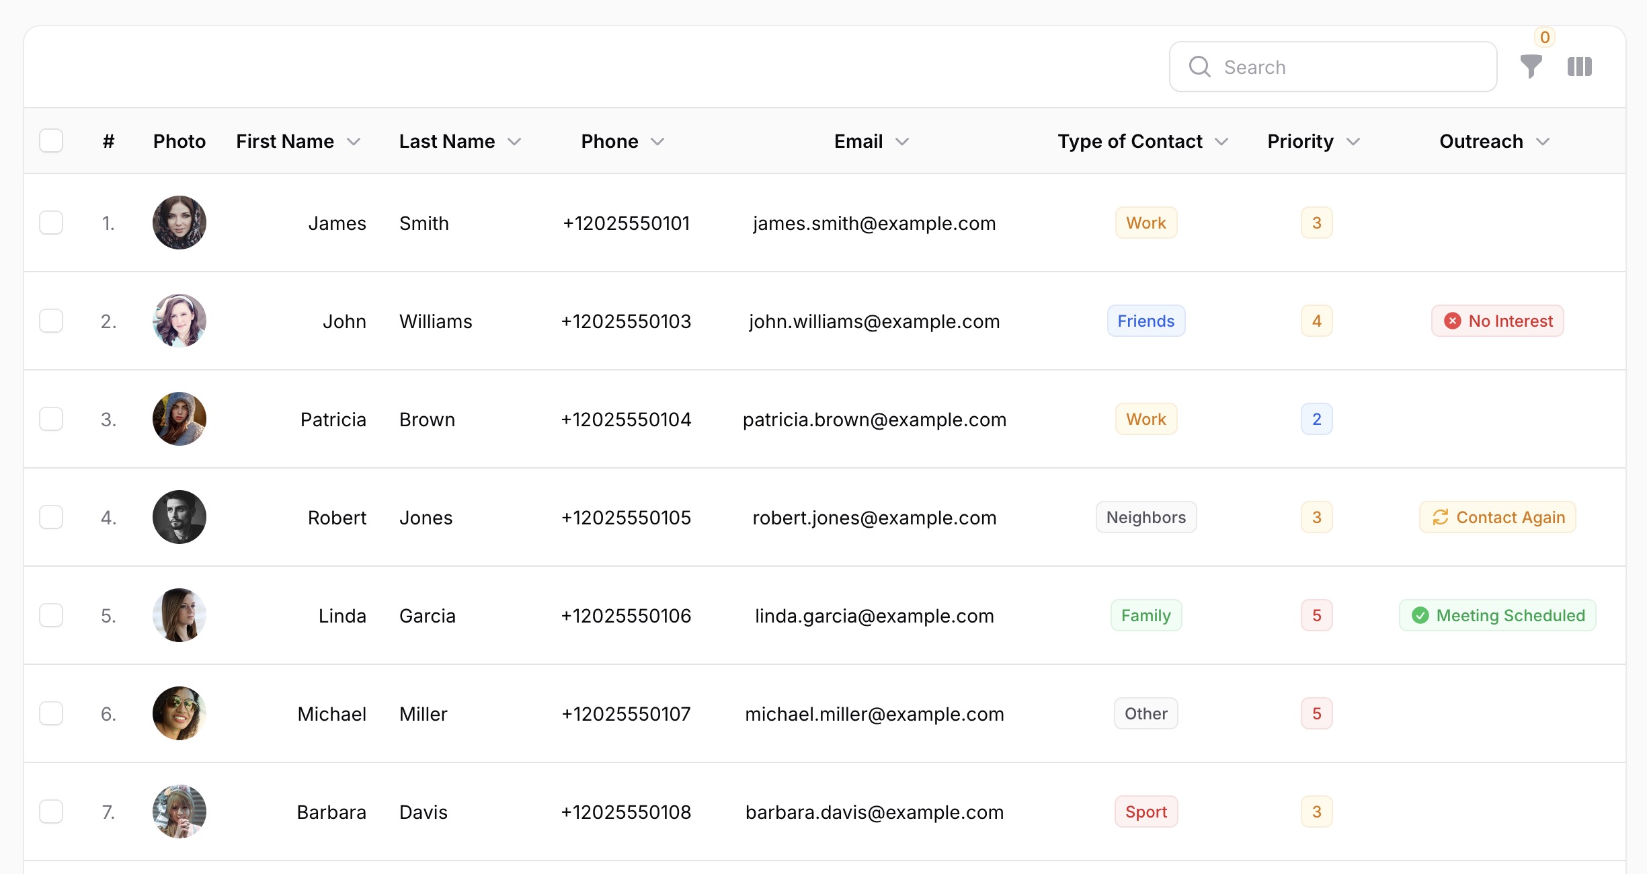
Task: Expand the Type of Contact column menu
Action: pos(1222,141)
